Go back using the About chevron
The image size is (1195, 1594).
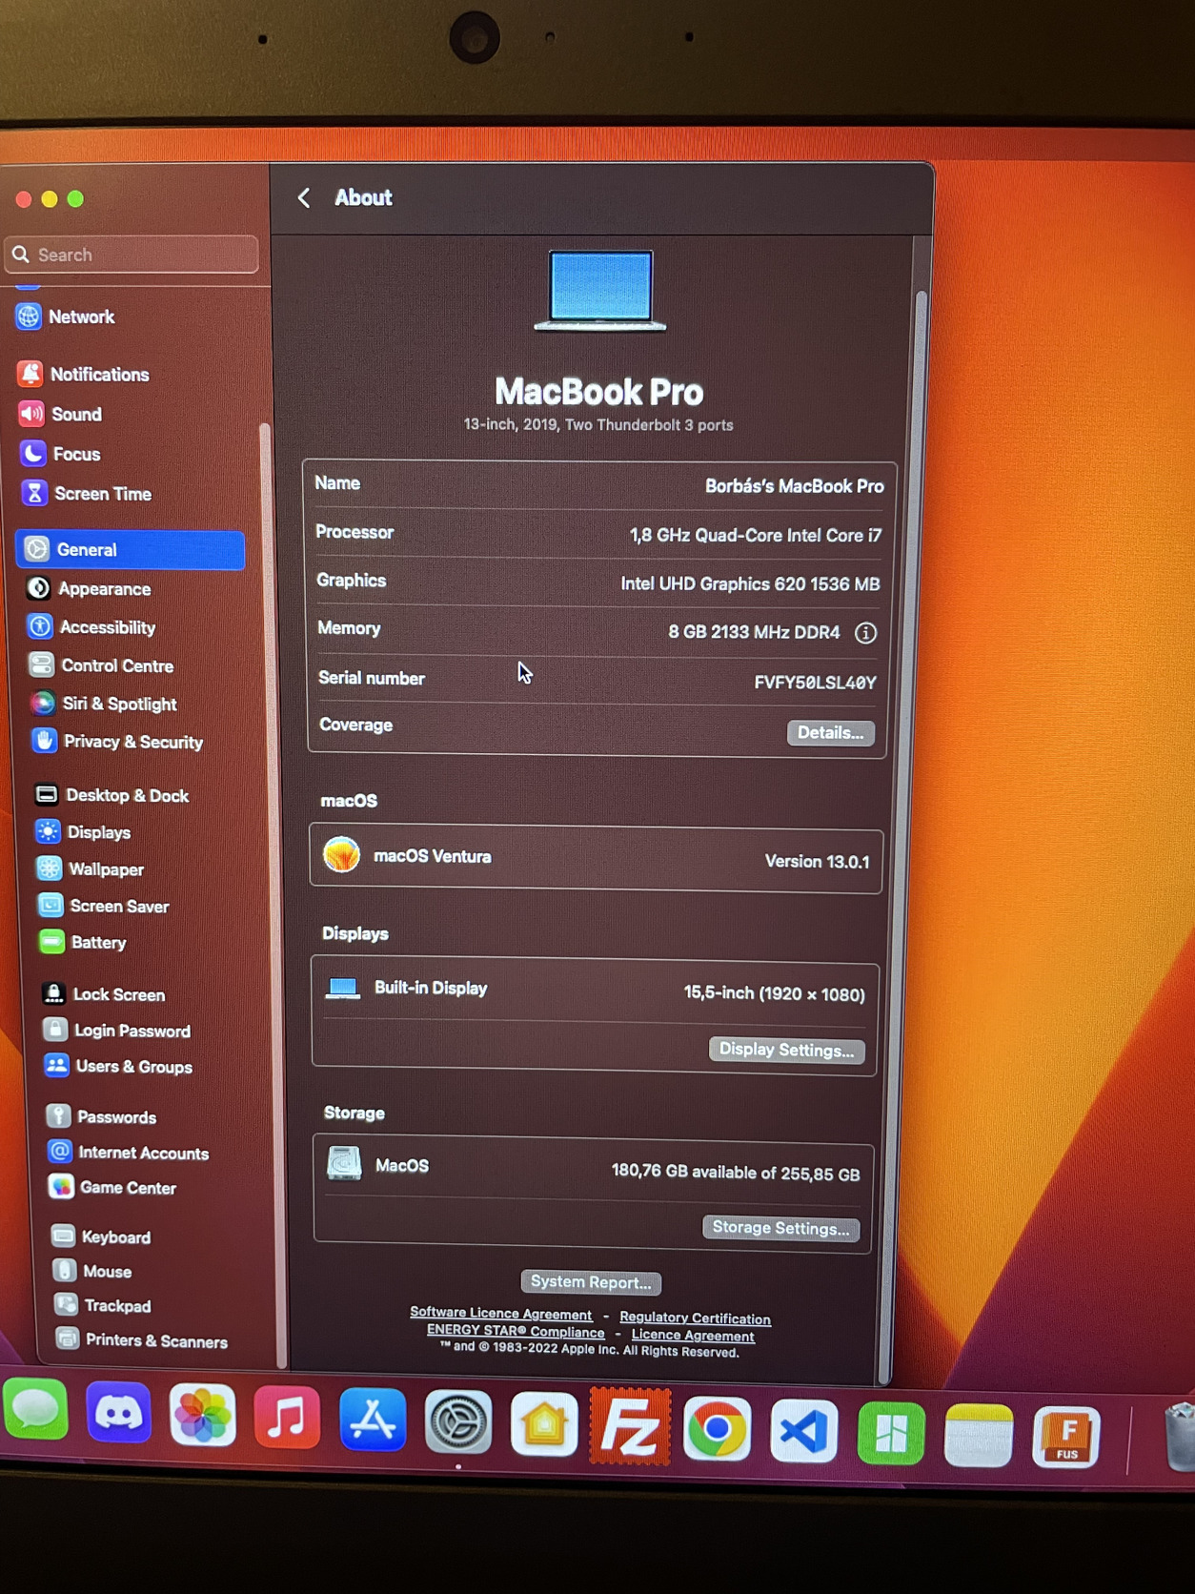pyautogui.click(x=304, y=197)
